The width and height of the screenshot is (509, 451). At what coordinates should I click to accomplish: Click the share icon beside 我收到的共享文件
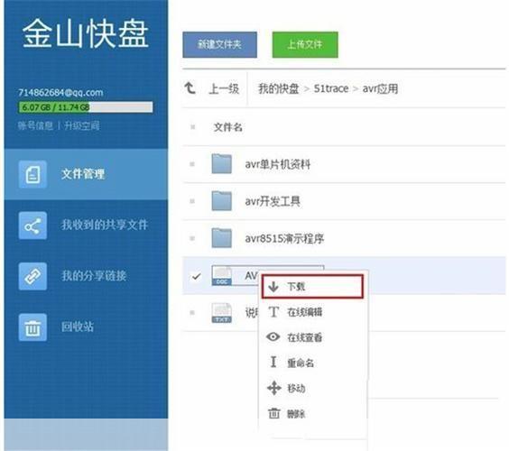click(x=32, y=225)
